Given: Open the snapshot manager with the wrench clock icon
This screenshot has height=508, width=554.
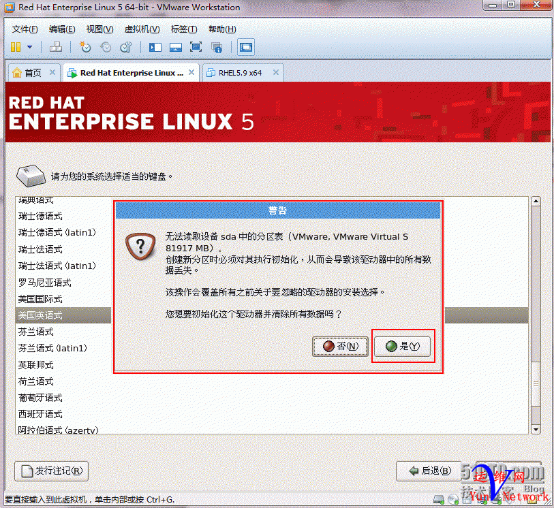Looking at the screenshot, I should (x=126, y=47).
